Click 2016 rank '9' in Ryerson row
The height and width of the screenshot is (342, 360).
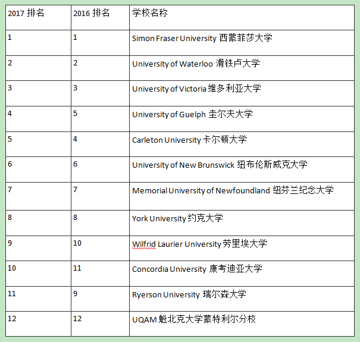click(x=76, y=294)
